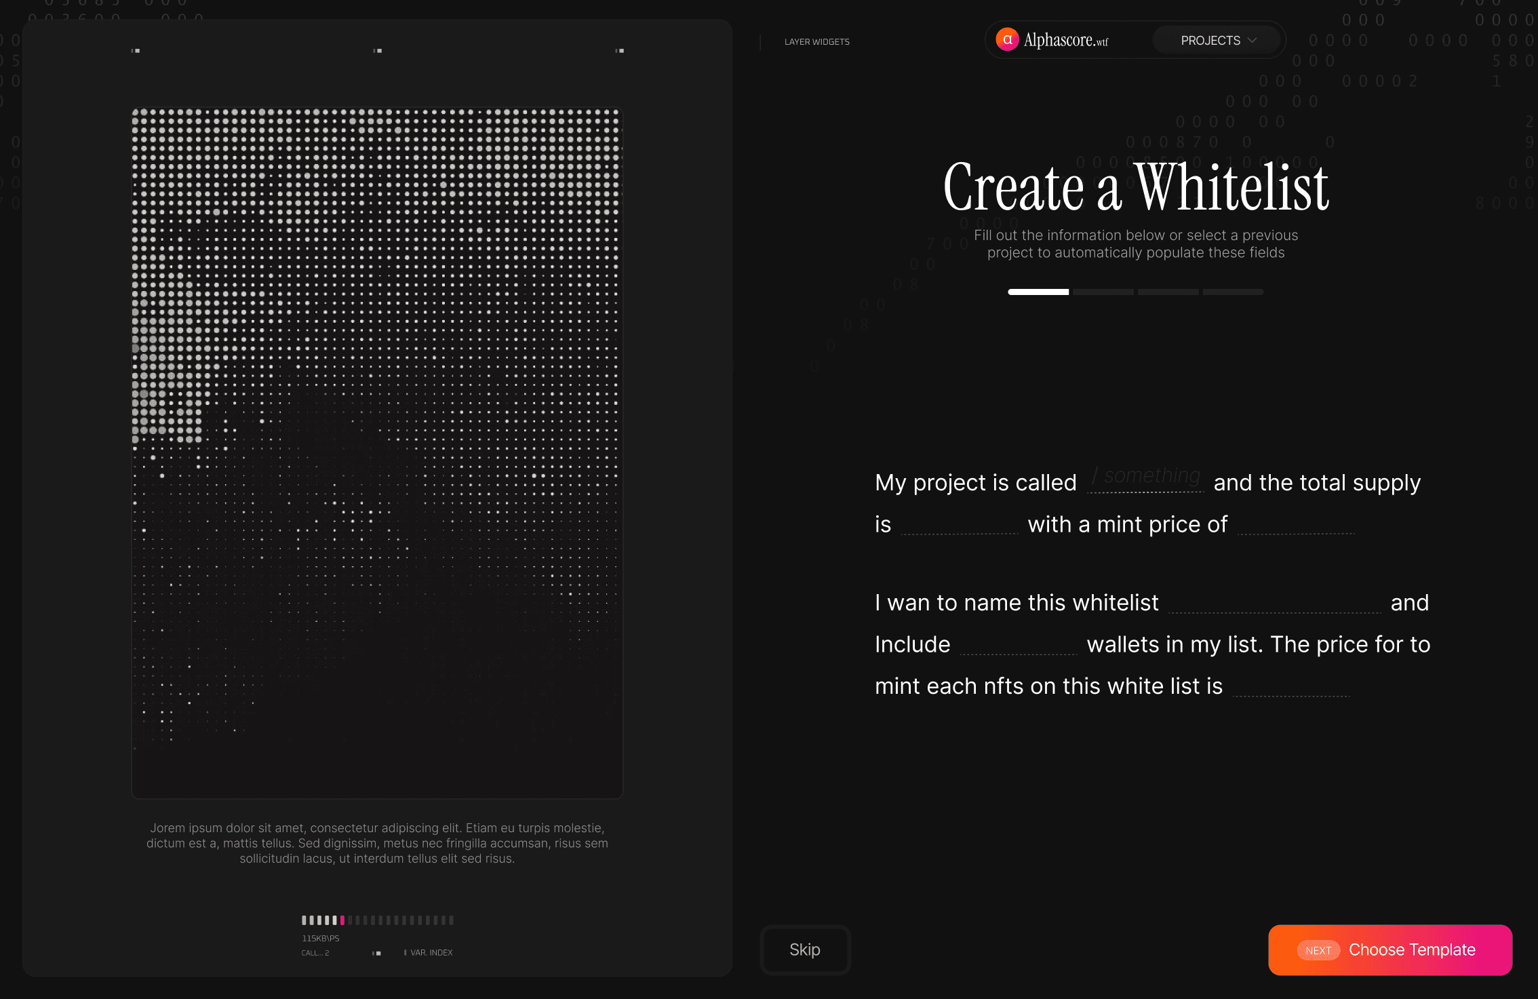Image resolution: width=1538 pixels, height=999 pixels.
Task: Click the wallets count blank field
Action: [1018, 644]
